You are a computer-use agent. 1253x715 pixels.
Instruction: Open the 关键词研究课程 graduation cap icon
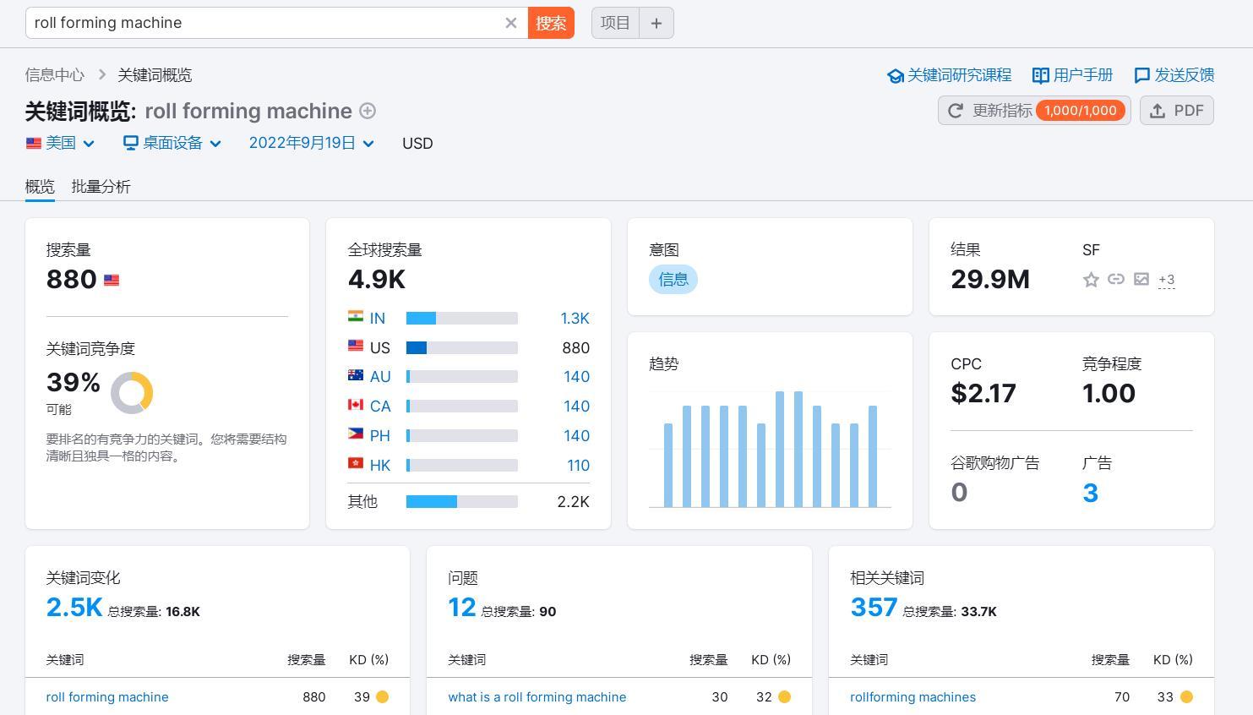(x=896, y=75)
